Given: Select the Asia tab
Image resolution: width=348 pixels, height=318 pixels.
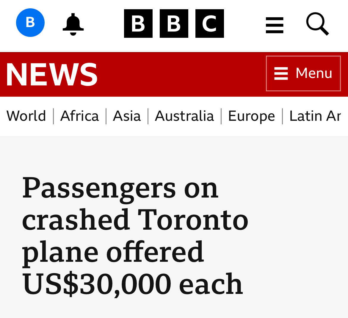Looking at the screenshot, I should pyautogui.click(x=127, y=116).
